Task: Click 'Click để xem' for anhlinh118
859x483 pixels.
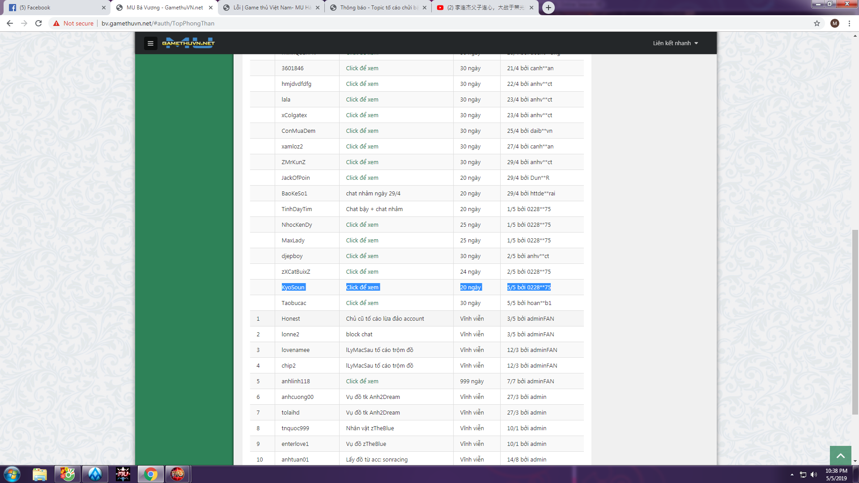Action: [362, 381]
